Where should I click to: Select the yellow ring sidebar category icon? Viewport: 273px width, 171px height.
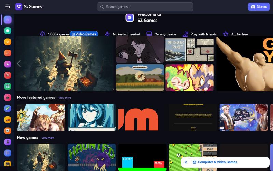coord(8,42)
